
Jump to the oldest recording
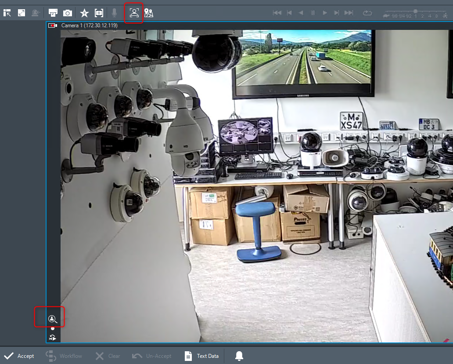pos(277,13)
